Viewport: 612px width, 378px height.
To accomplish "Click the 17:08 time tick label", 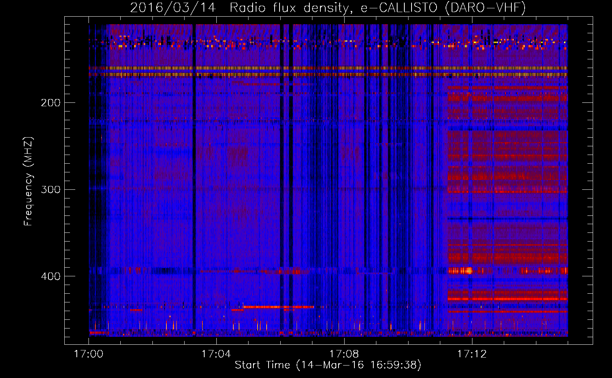I will coord(344,354).
